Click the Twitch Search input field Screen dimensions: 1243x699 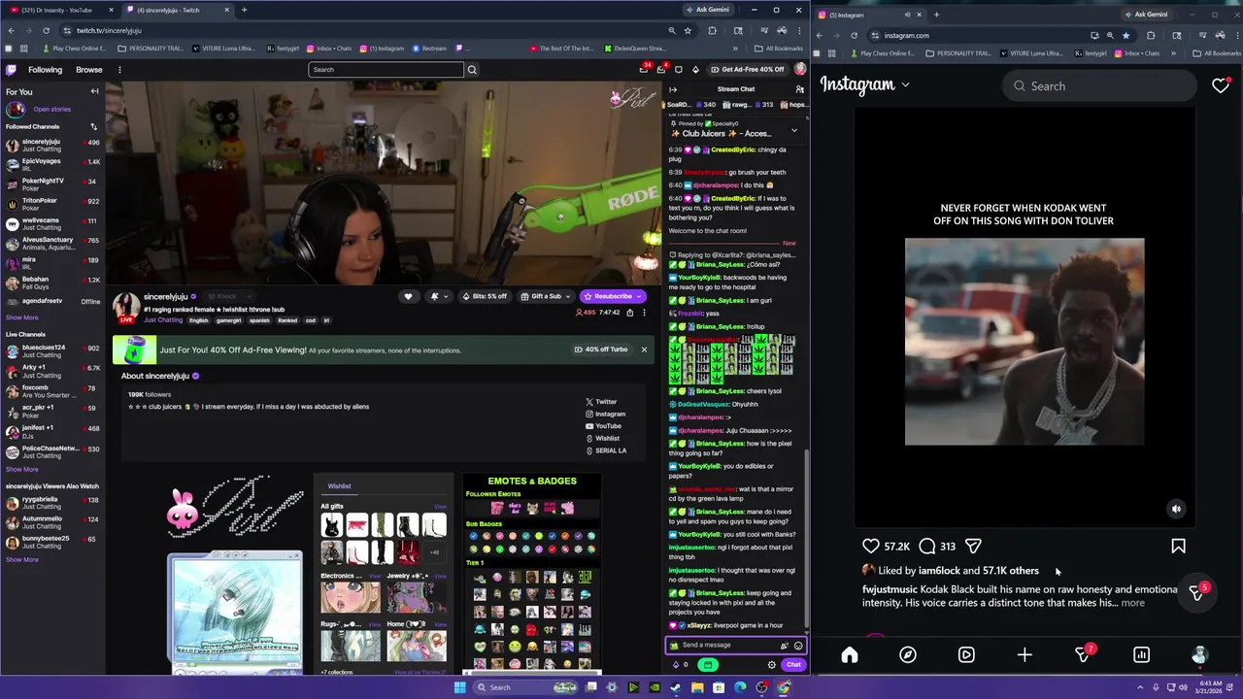click(386, 70)
